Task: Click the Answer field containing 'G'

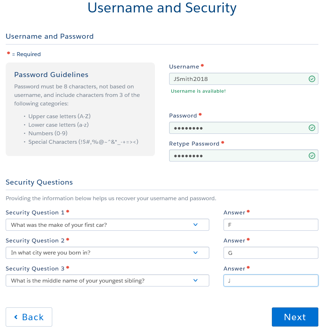Action: coord(271,253)
